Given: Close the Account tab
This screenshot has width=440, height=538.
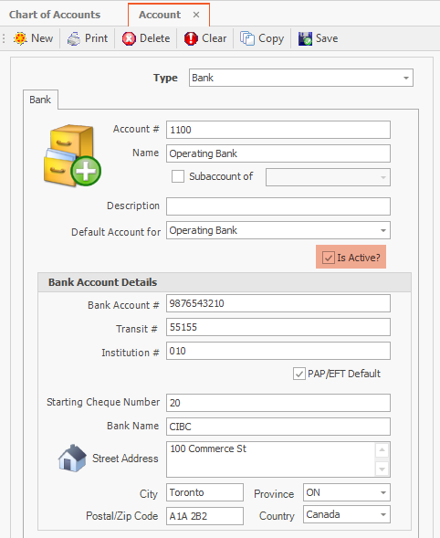Looking at the screenshot, I should 196,15.
